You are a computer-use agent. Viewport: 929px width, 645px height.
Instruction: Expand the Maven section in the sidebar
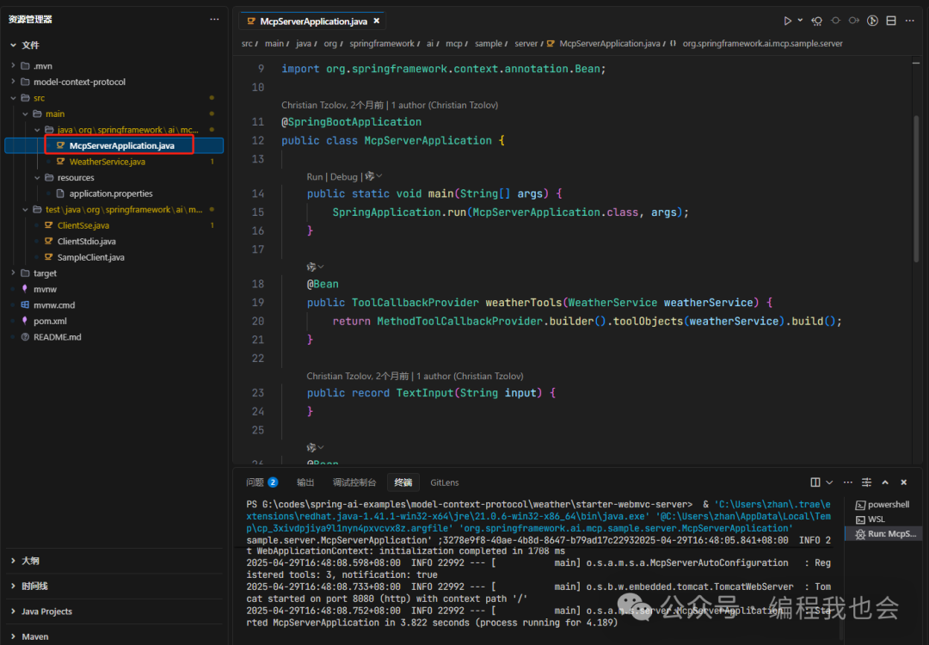[x=34, y=636]
